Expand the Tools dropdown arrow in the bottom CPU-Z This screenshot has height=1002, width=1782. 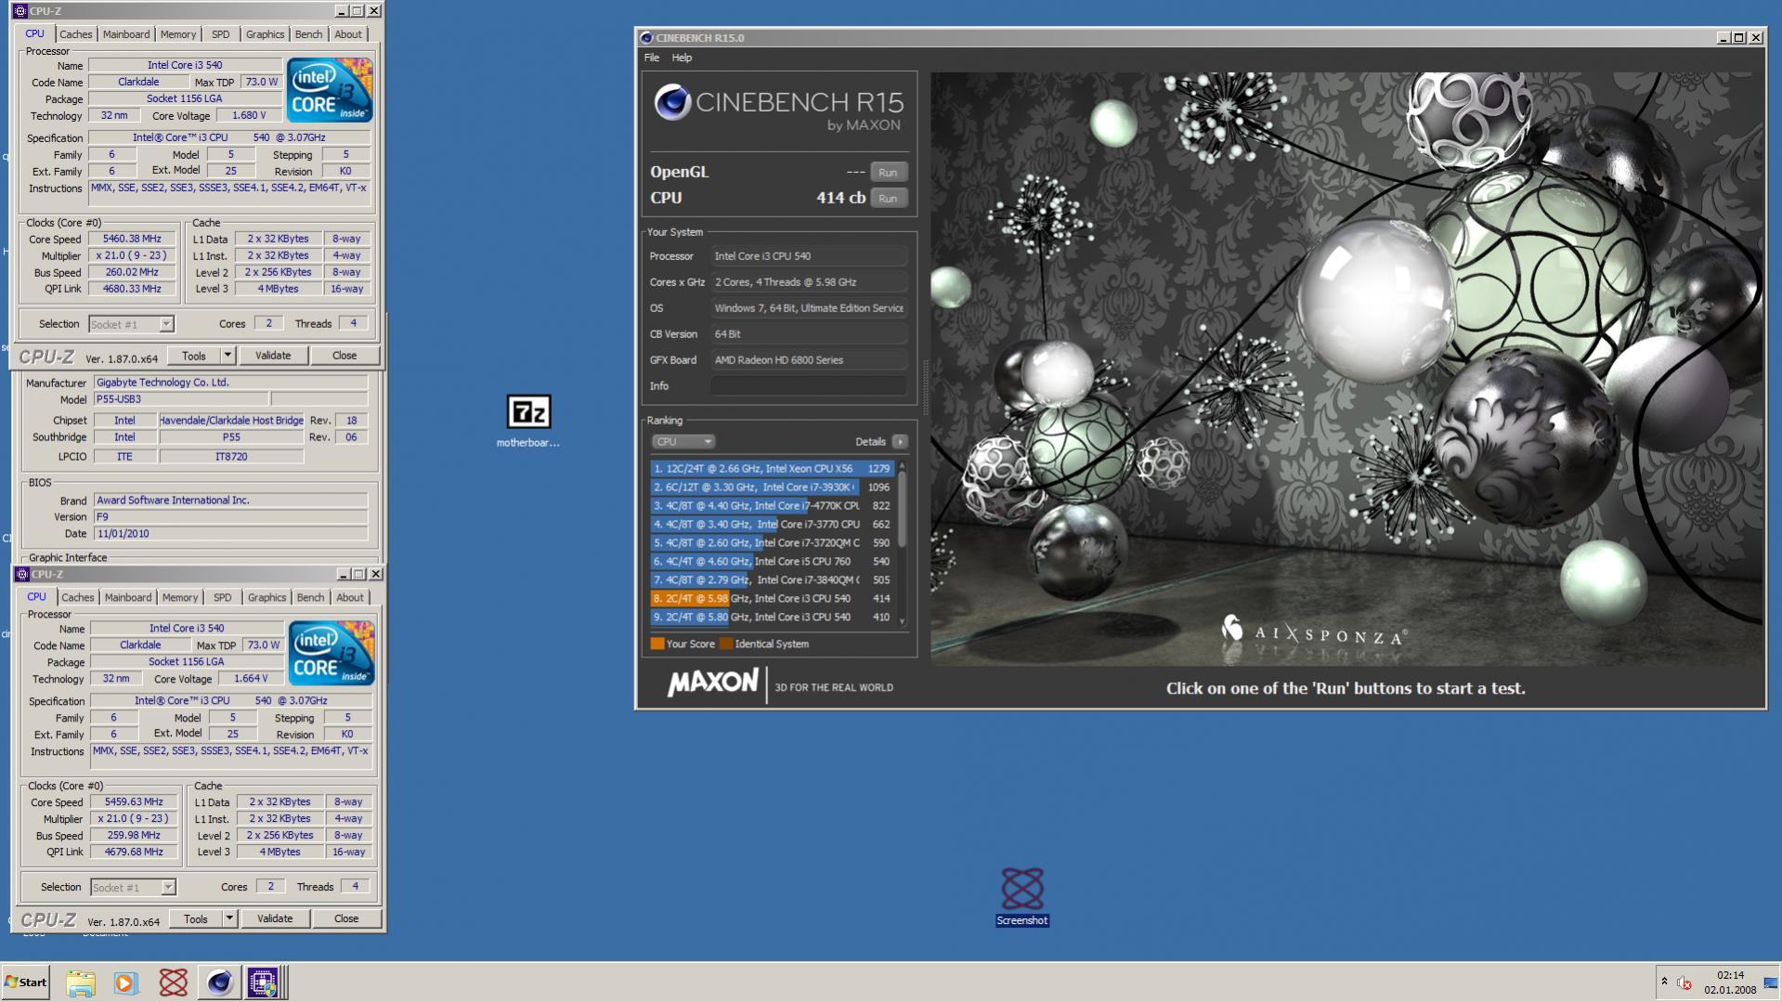229,918
